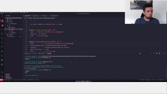167x94 pixels.
Task: Open the Terminal menu in menu bar
Action: click(21, 13)
